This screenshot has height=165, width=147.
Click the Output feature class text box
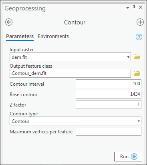(x=70, y=73)
